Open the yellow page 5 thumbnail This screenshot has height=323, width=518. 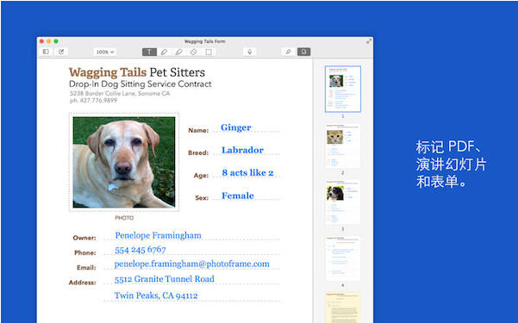[x=343, y=307]
